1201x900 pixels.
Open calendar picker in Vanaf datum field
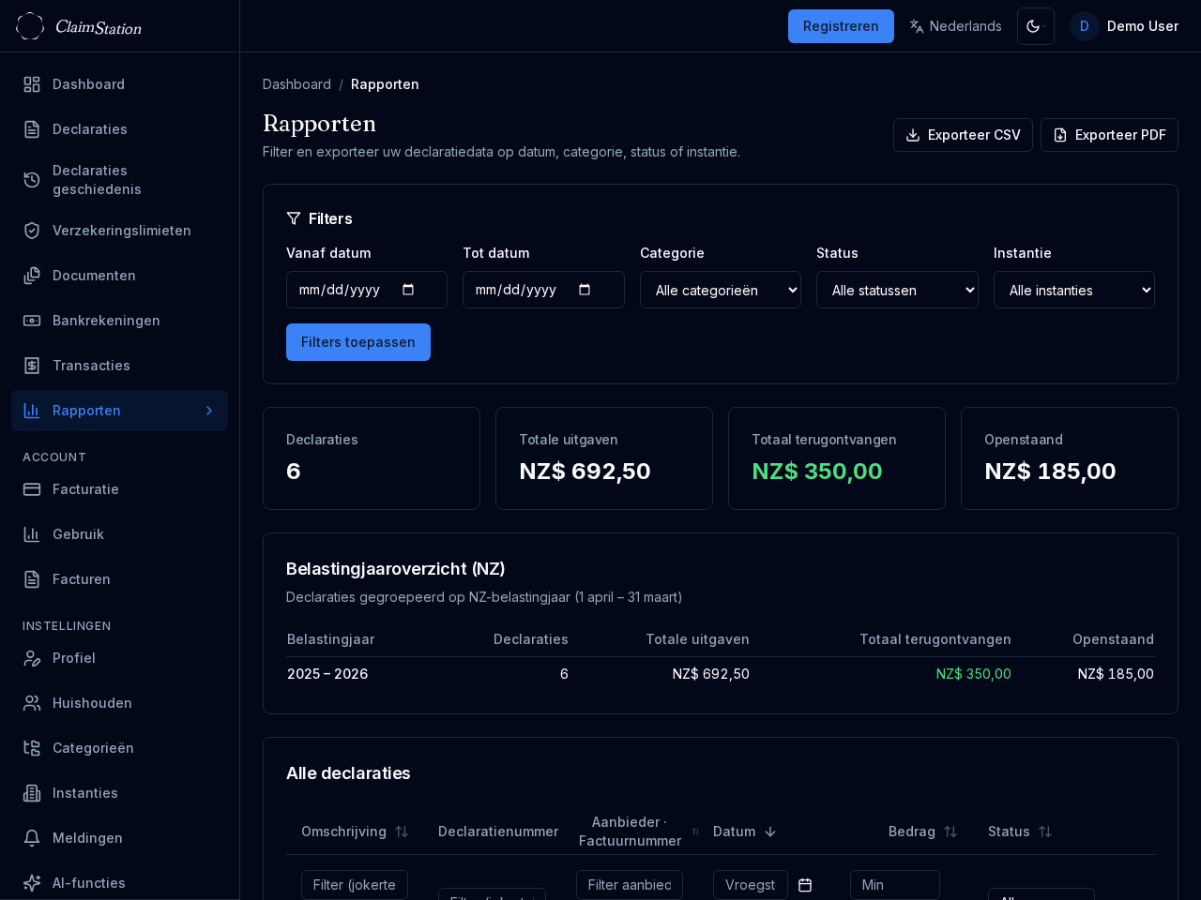[x=408, y=290]
